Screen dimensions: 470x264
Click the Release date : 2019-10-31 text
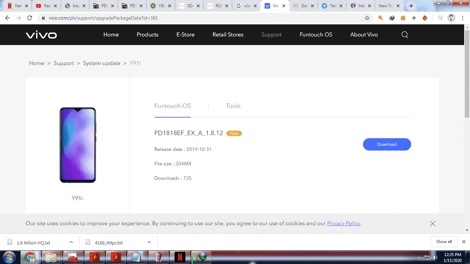[x=183, y=149]
